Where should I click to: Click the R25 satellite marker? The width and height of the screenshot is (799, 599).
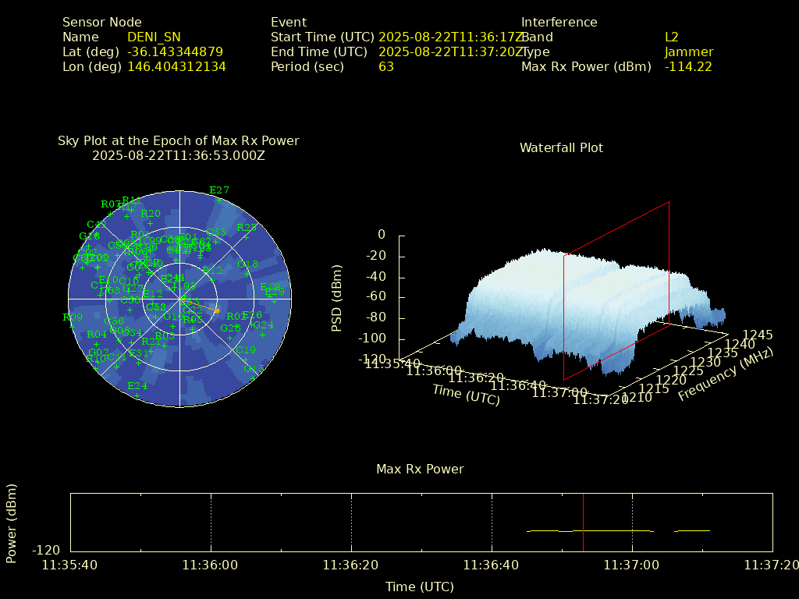coord(247,236)
